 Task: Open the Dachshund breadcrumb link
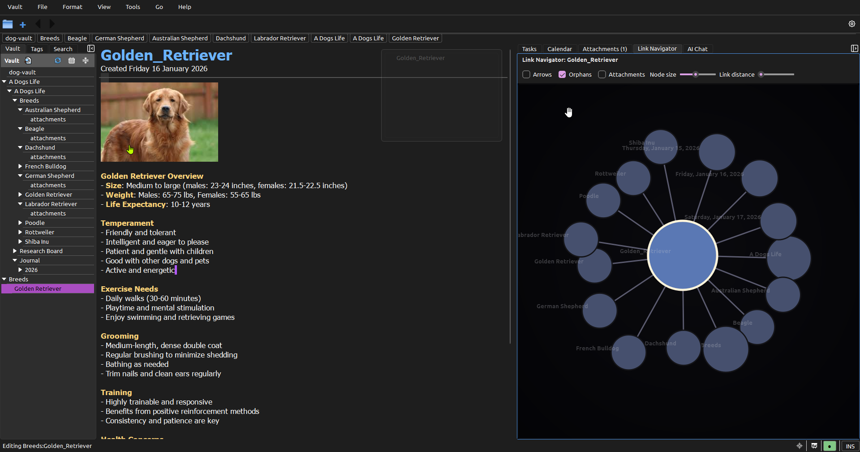pos(231,38)
